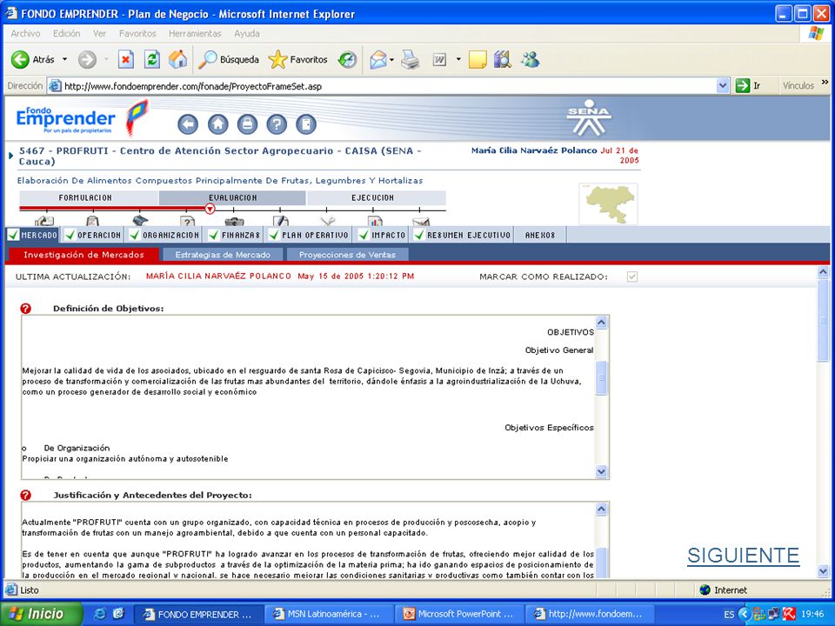Click green checkmark on Finanzas tab
Viewport: 835px width, 626px height.
214,235
